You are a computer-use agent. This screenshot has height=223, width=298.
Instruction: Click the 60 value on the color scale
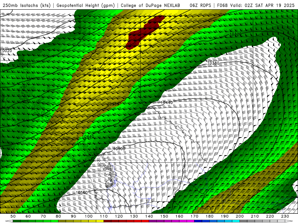28,216
